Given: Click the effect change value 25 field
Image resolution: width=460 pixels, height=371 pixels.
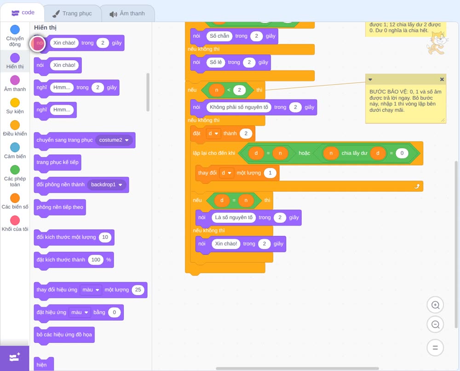Looking at the screenshot, I should (138, 290).
